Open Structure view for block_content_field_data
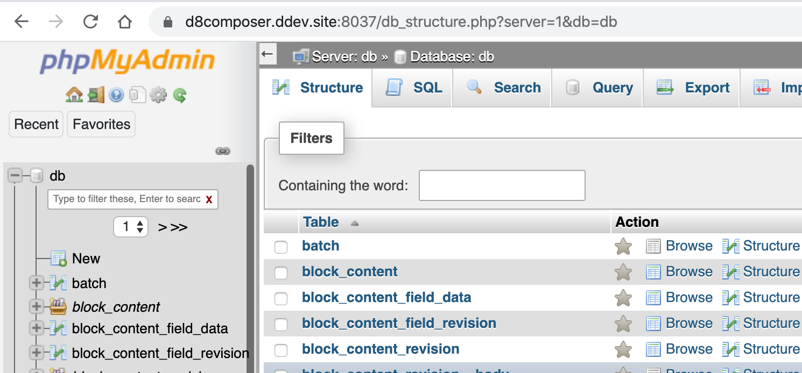Screen dimensions: 802x373 pos(772,297)
